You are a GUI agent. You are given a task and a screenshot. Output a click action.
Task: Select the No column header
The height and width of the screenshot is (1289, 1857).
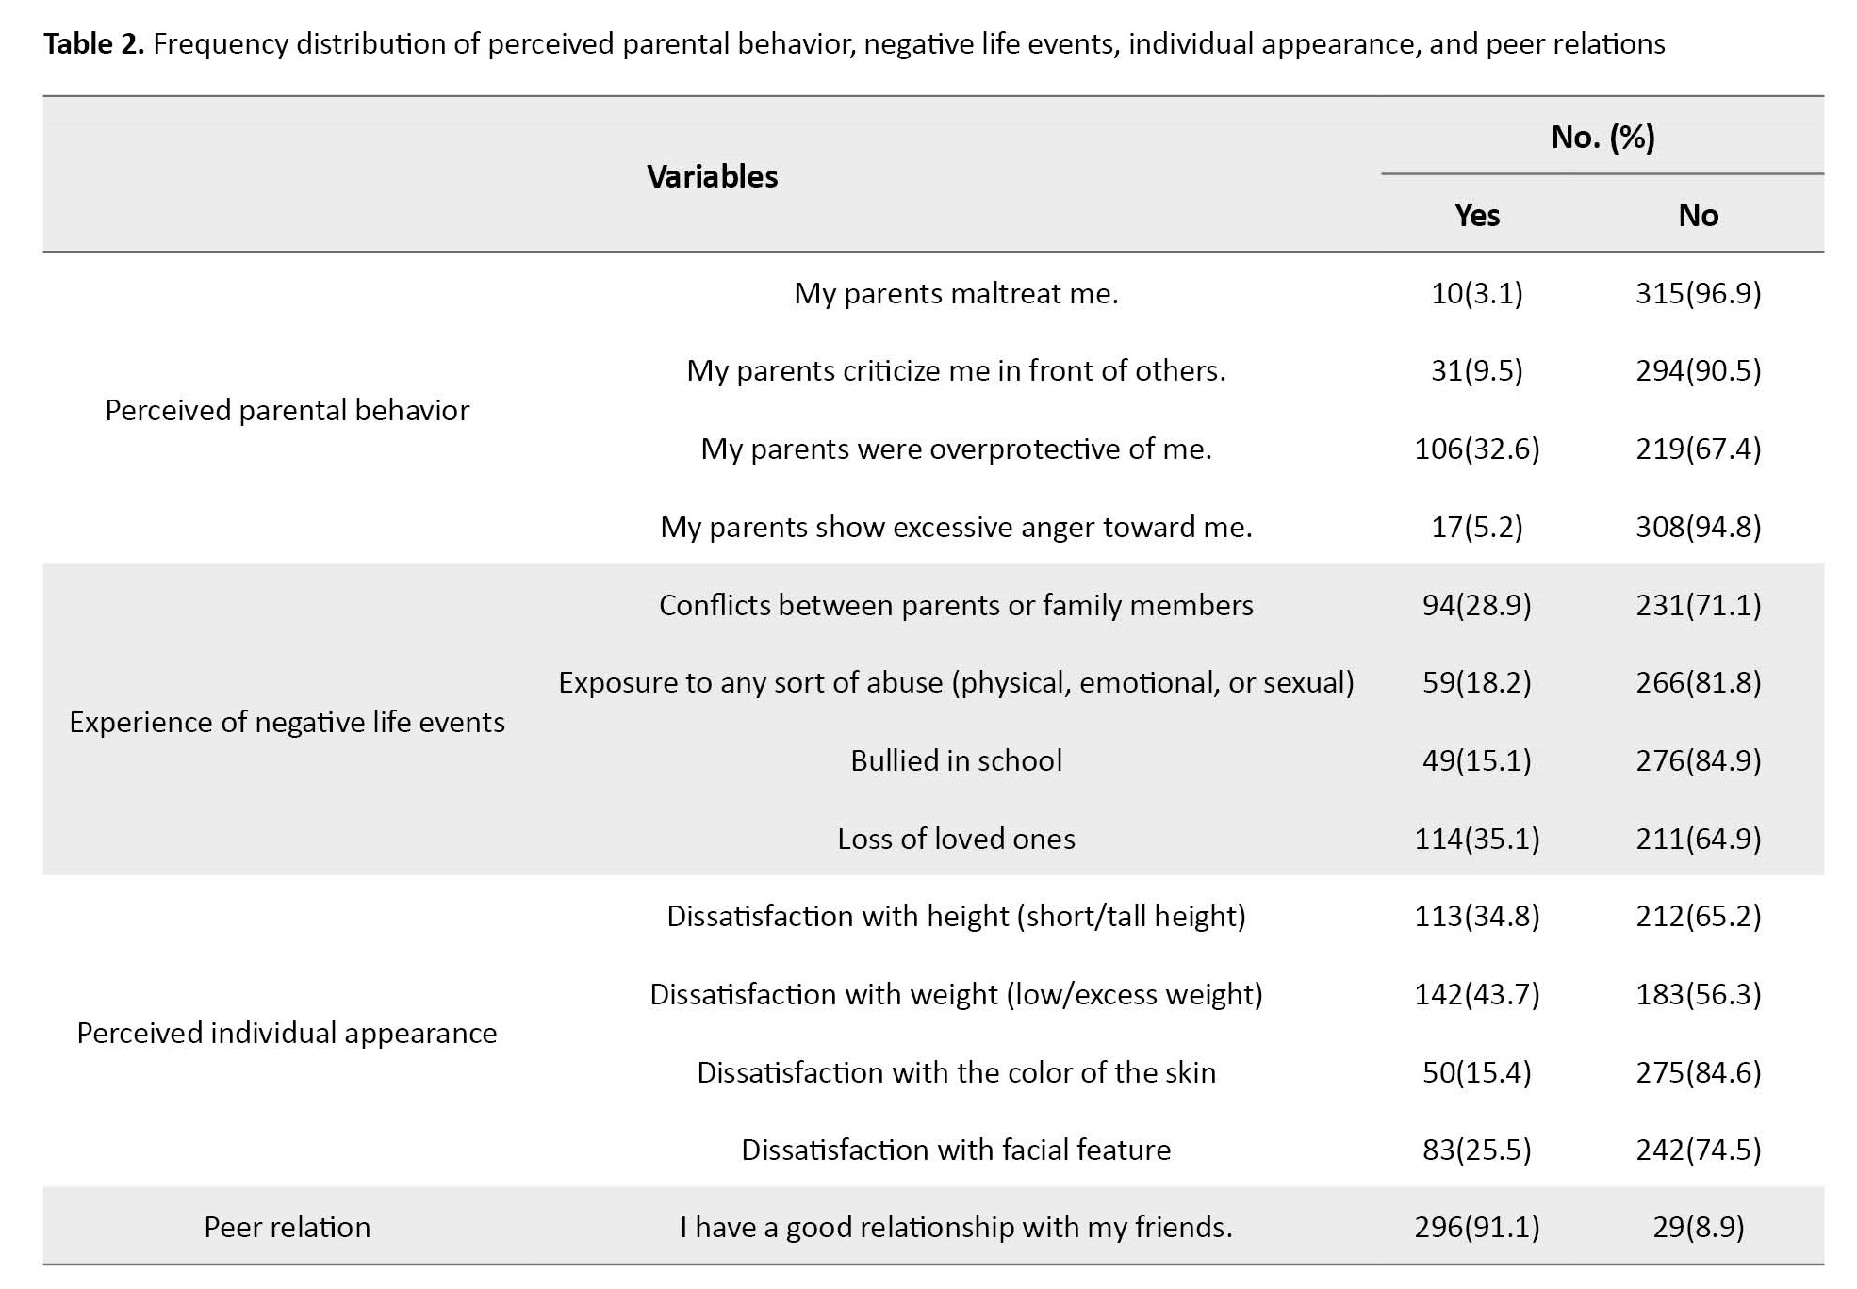pos(1698,215)
